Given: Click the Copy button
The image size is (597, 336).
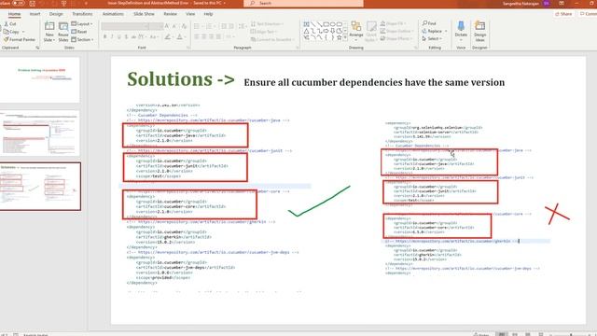Looking at the screenshot, I should [12, 32].
